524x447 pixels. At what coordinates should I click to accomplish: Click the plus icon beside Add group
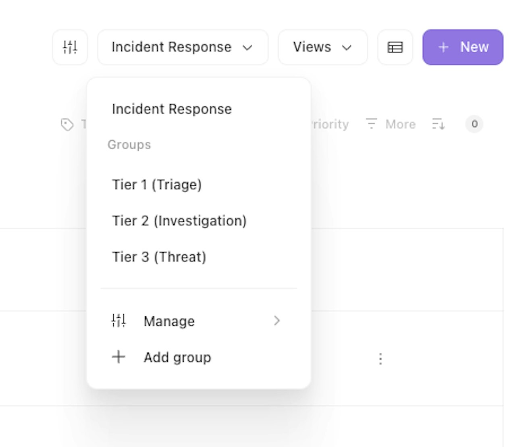click(x=119, y=357)
